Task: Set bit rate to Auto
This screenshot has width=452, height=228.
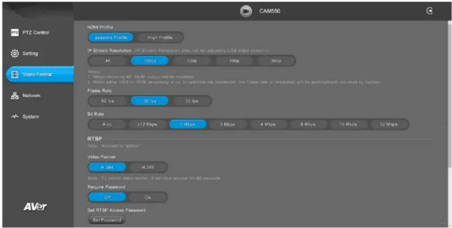Action: [107, 124]
